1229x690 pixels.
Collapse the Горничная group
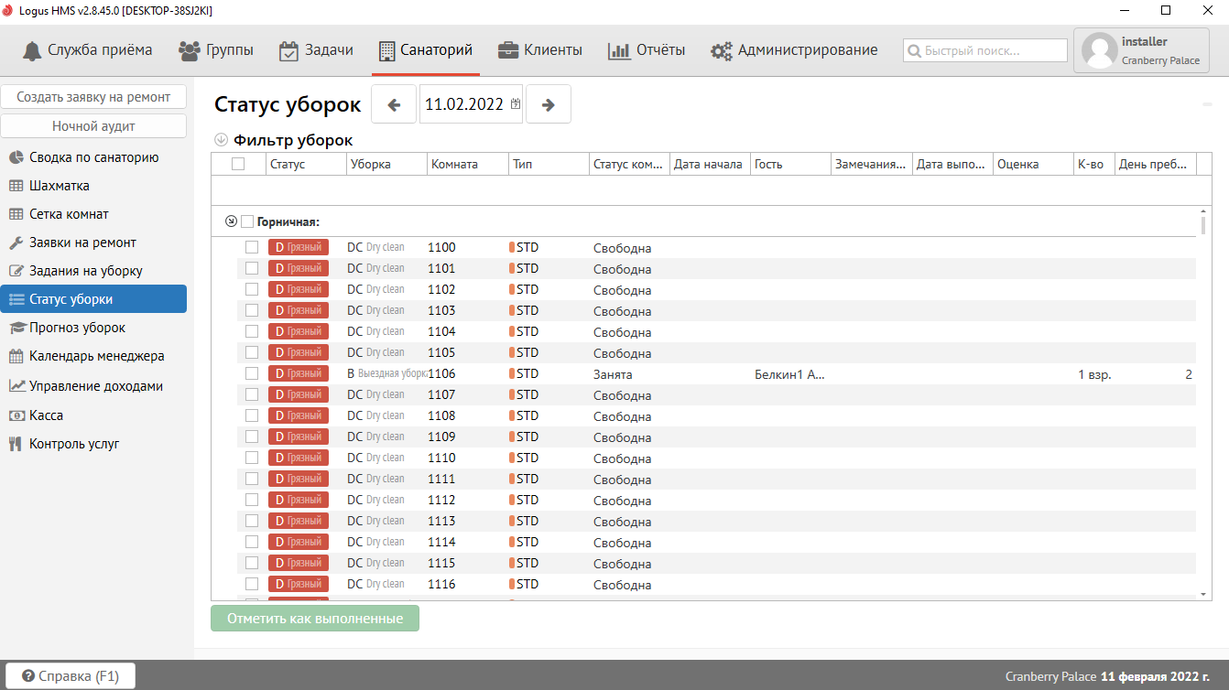point(231,221)
